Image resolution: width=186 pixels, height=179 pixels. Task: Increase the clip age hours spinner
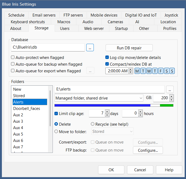tap(140, 112)
